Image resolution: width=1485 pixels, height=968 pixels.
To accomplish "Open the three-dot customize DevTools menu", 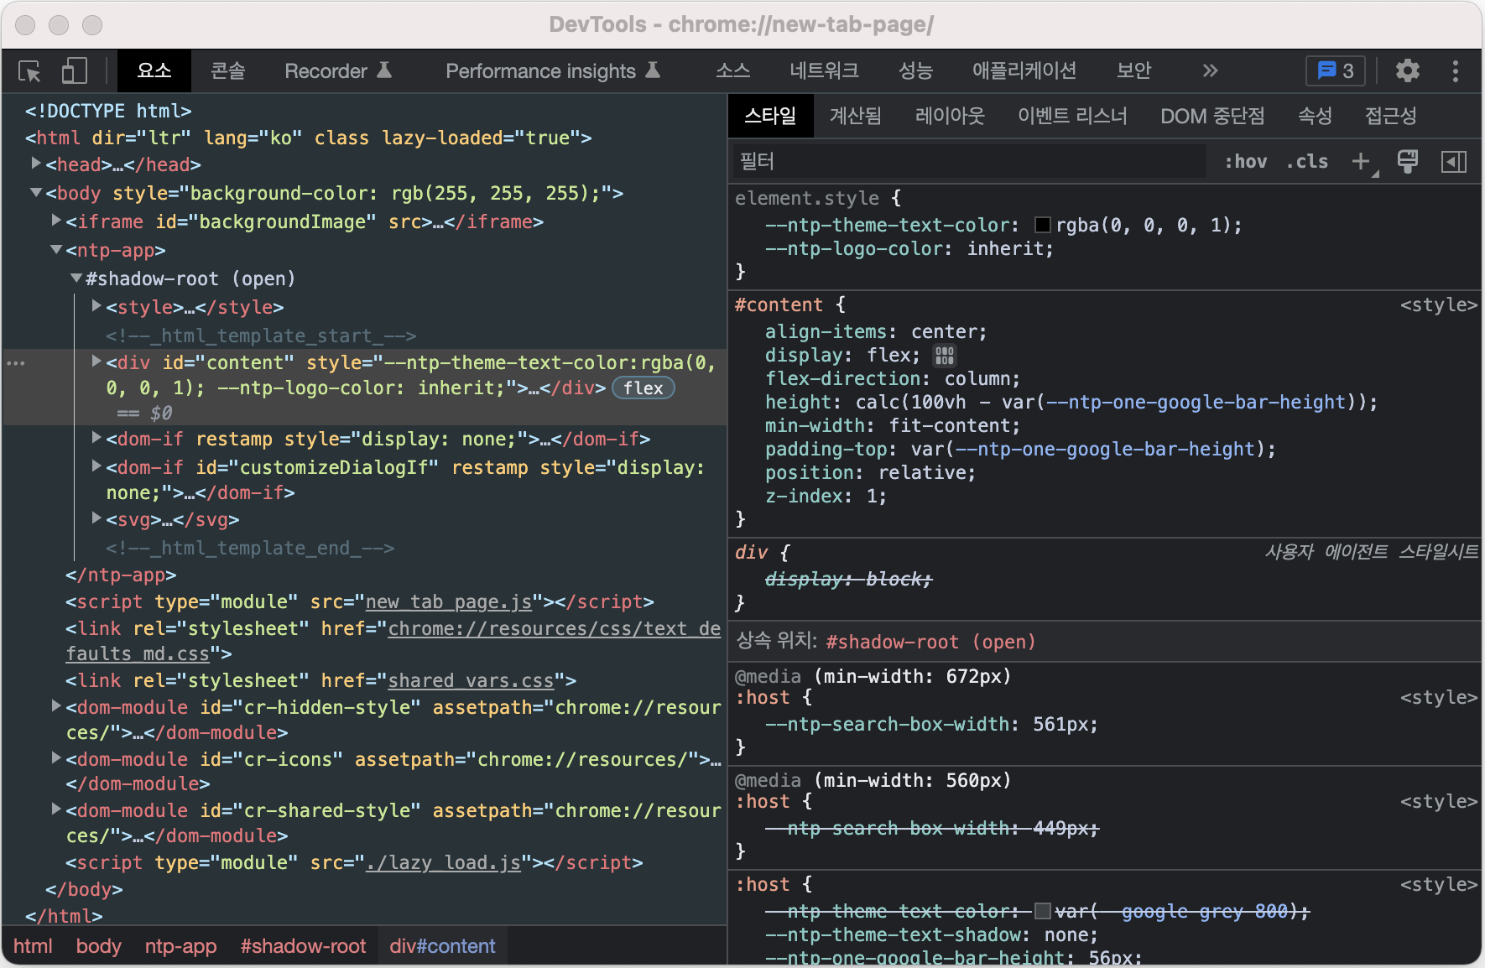I will click(x=1456, y=71).
